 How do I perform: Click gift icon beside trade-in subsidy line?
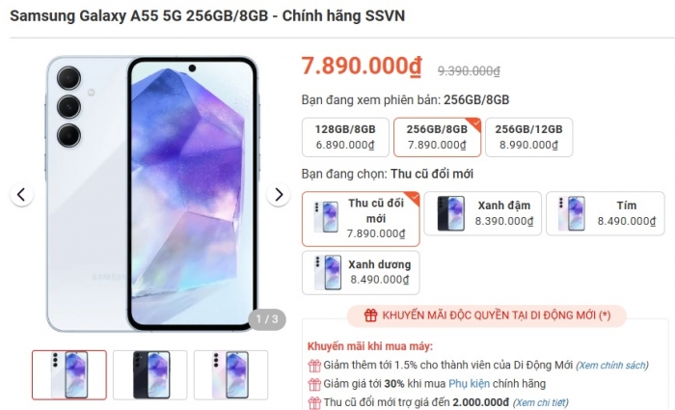314,402
